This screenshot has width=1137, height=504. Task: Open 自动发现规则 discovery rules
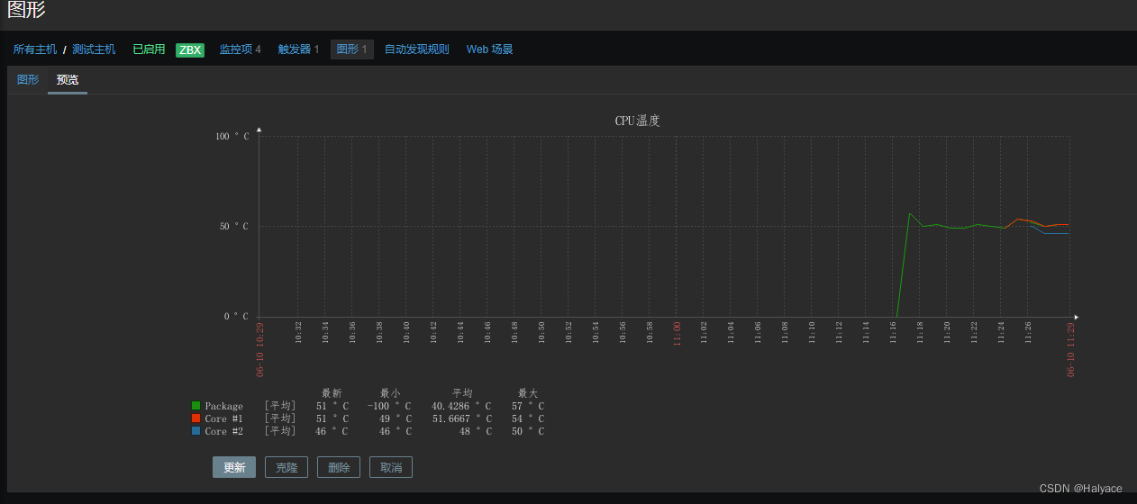point(416,49)
